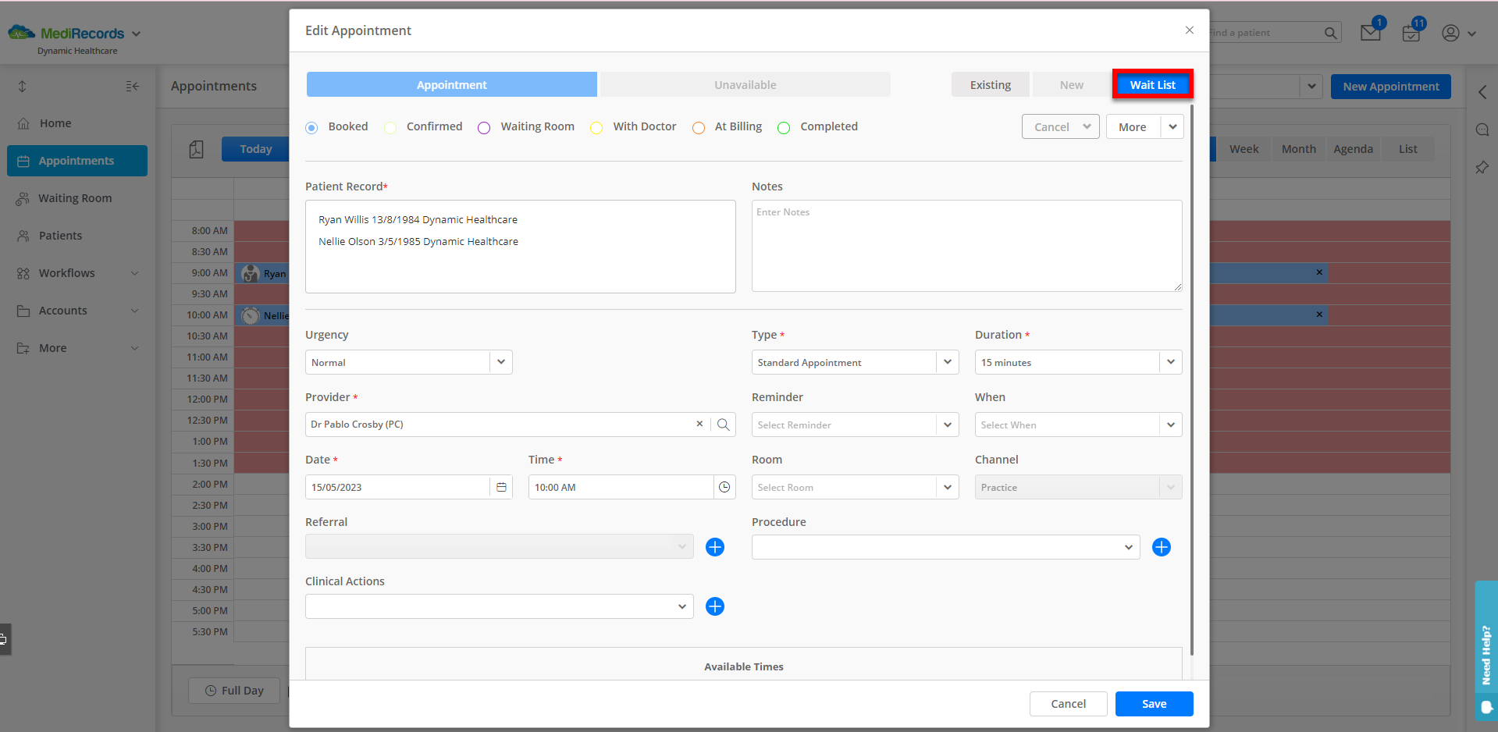Click the Cancel button at dialog bottom
Screen dimensions: 1498x732
(1069, 704)
